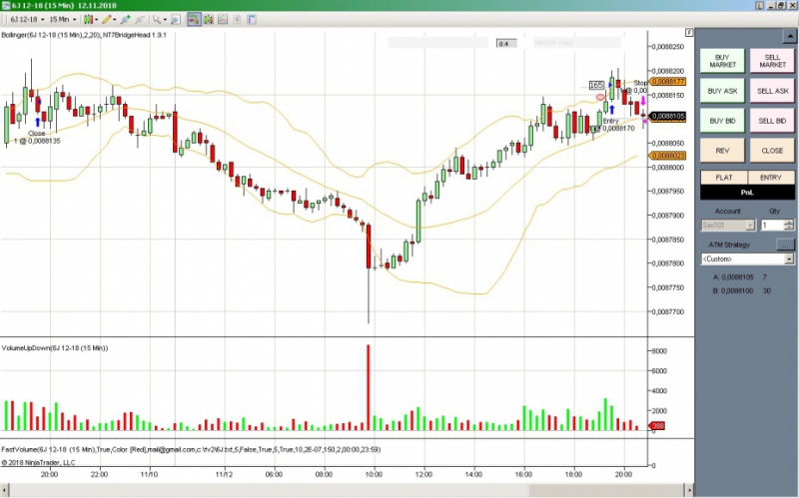Image resolution: width=799 pixels, height=498 pixels.
Task: Click the ENTRY status cell
Action: (x=770, y=178)
